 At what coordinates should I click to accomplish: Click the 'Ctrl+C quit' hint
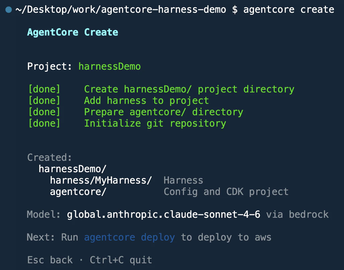(121, 260)
